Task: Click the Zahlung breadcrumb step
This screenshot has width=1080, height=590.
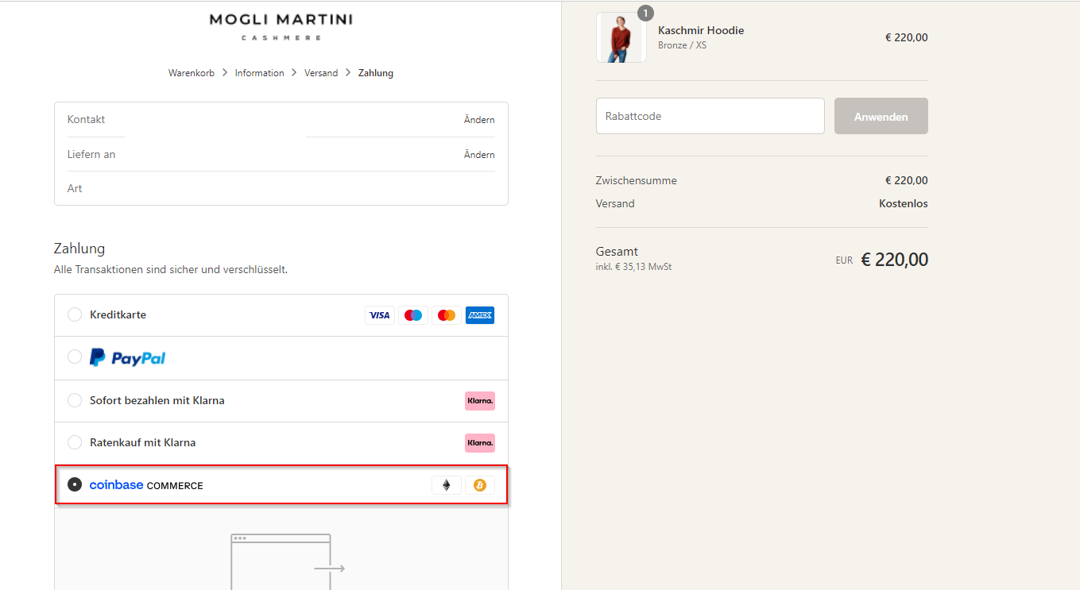Action: [376, 73]
